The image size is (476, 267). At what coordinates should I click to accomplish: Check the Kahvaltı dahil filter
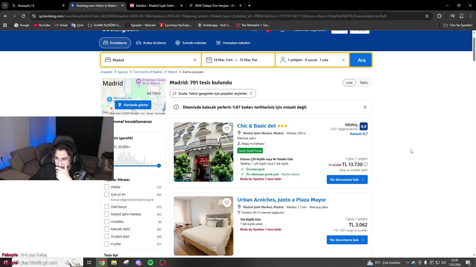(x=107, y=229)
